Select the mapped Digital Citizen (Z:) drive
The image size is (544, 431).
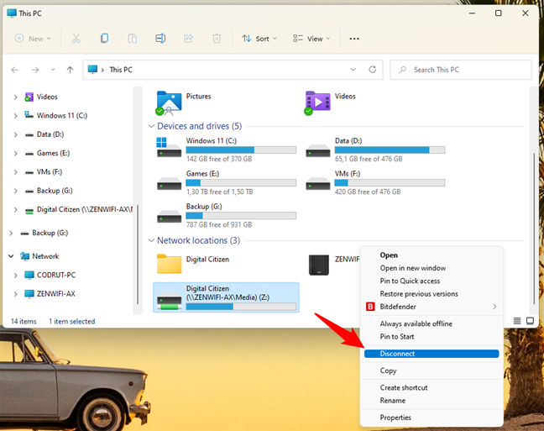[x=226, y=297]
